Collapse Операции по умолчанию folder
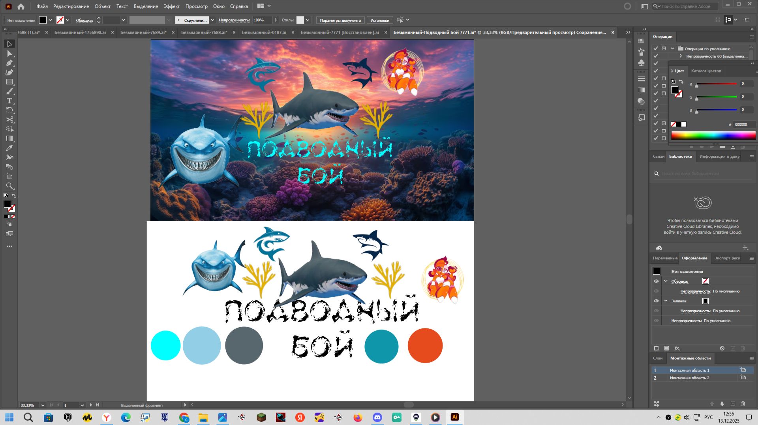 click(x=672, y=49)
